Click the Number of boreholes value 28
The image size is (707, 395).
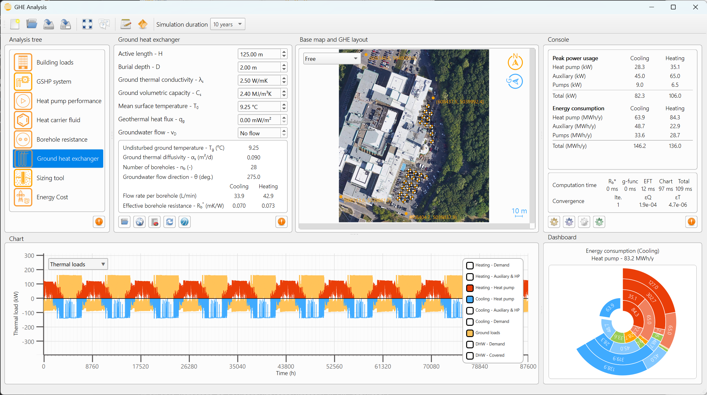(x=253, y=167)
